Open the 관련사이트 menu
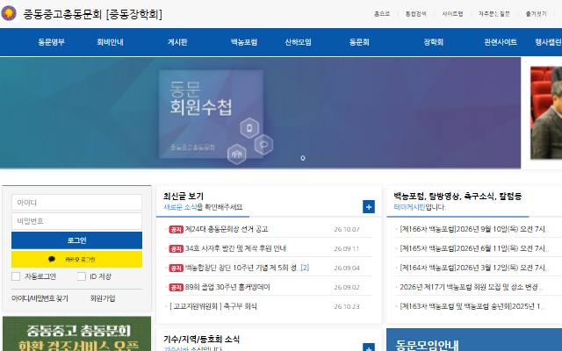This screenshot has width=562, height=351. [x=501, y=42]
